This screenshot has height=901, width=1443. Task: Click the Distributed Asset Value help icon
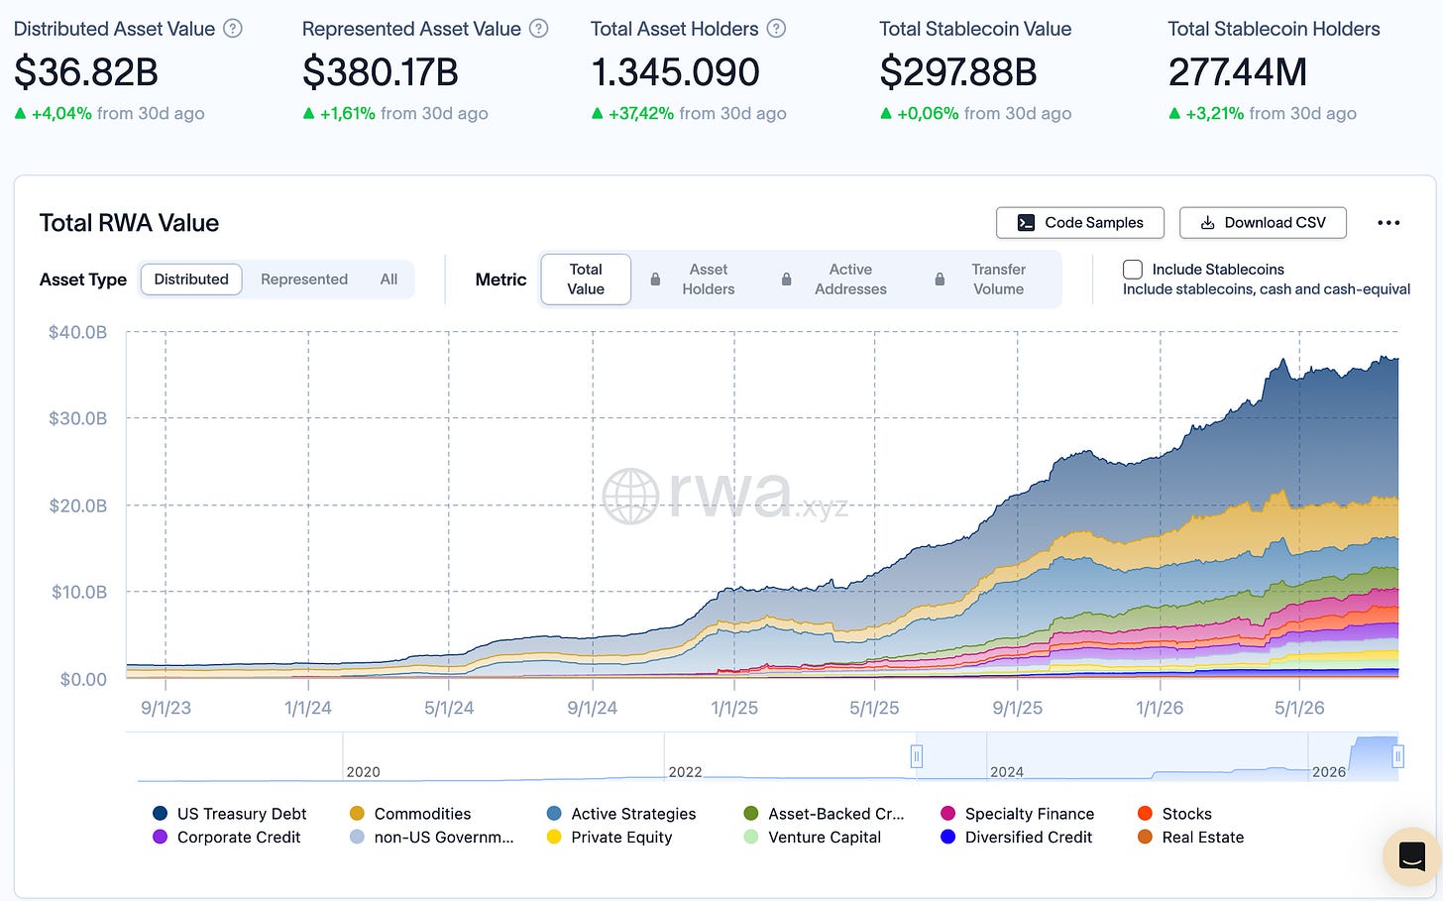(x=233, y=29)
